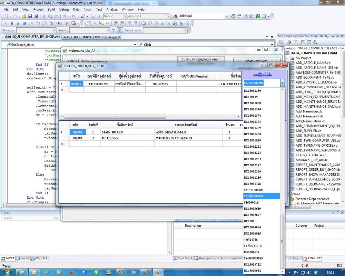Image resolution: width=345 pixels, height=276 pixels.
Task: Click the Step Out debug icon
Action: 50,23
